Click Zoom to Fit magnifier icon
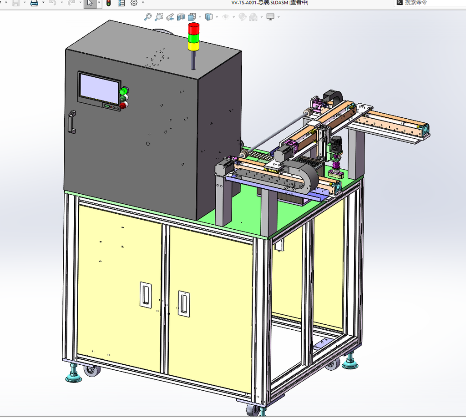466x418 pixels. click(x=148, y=17)
